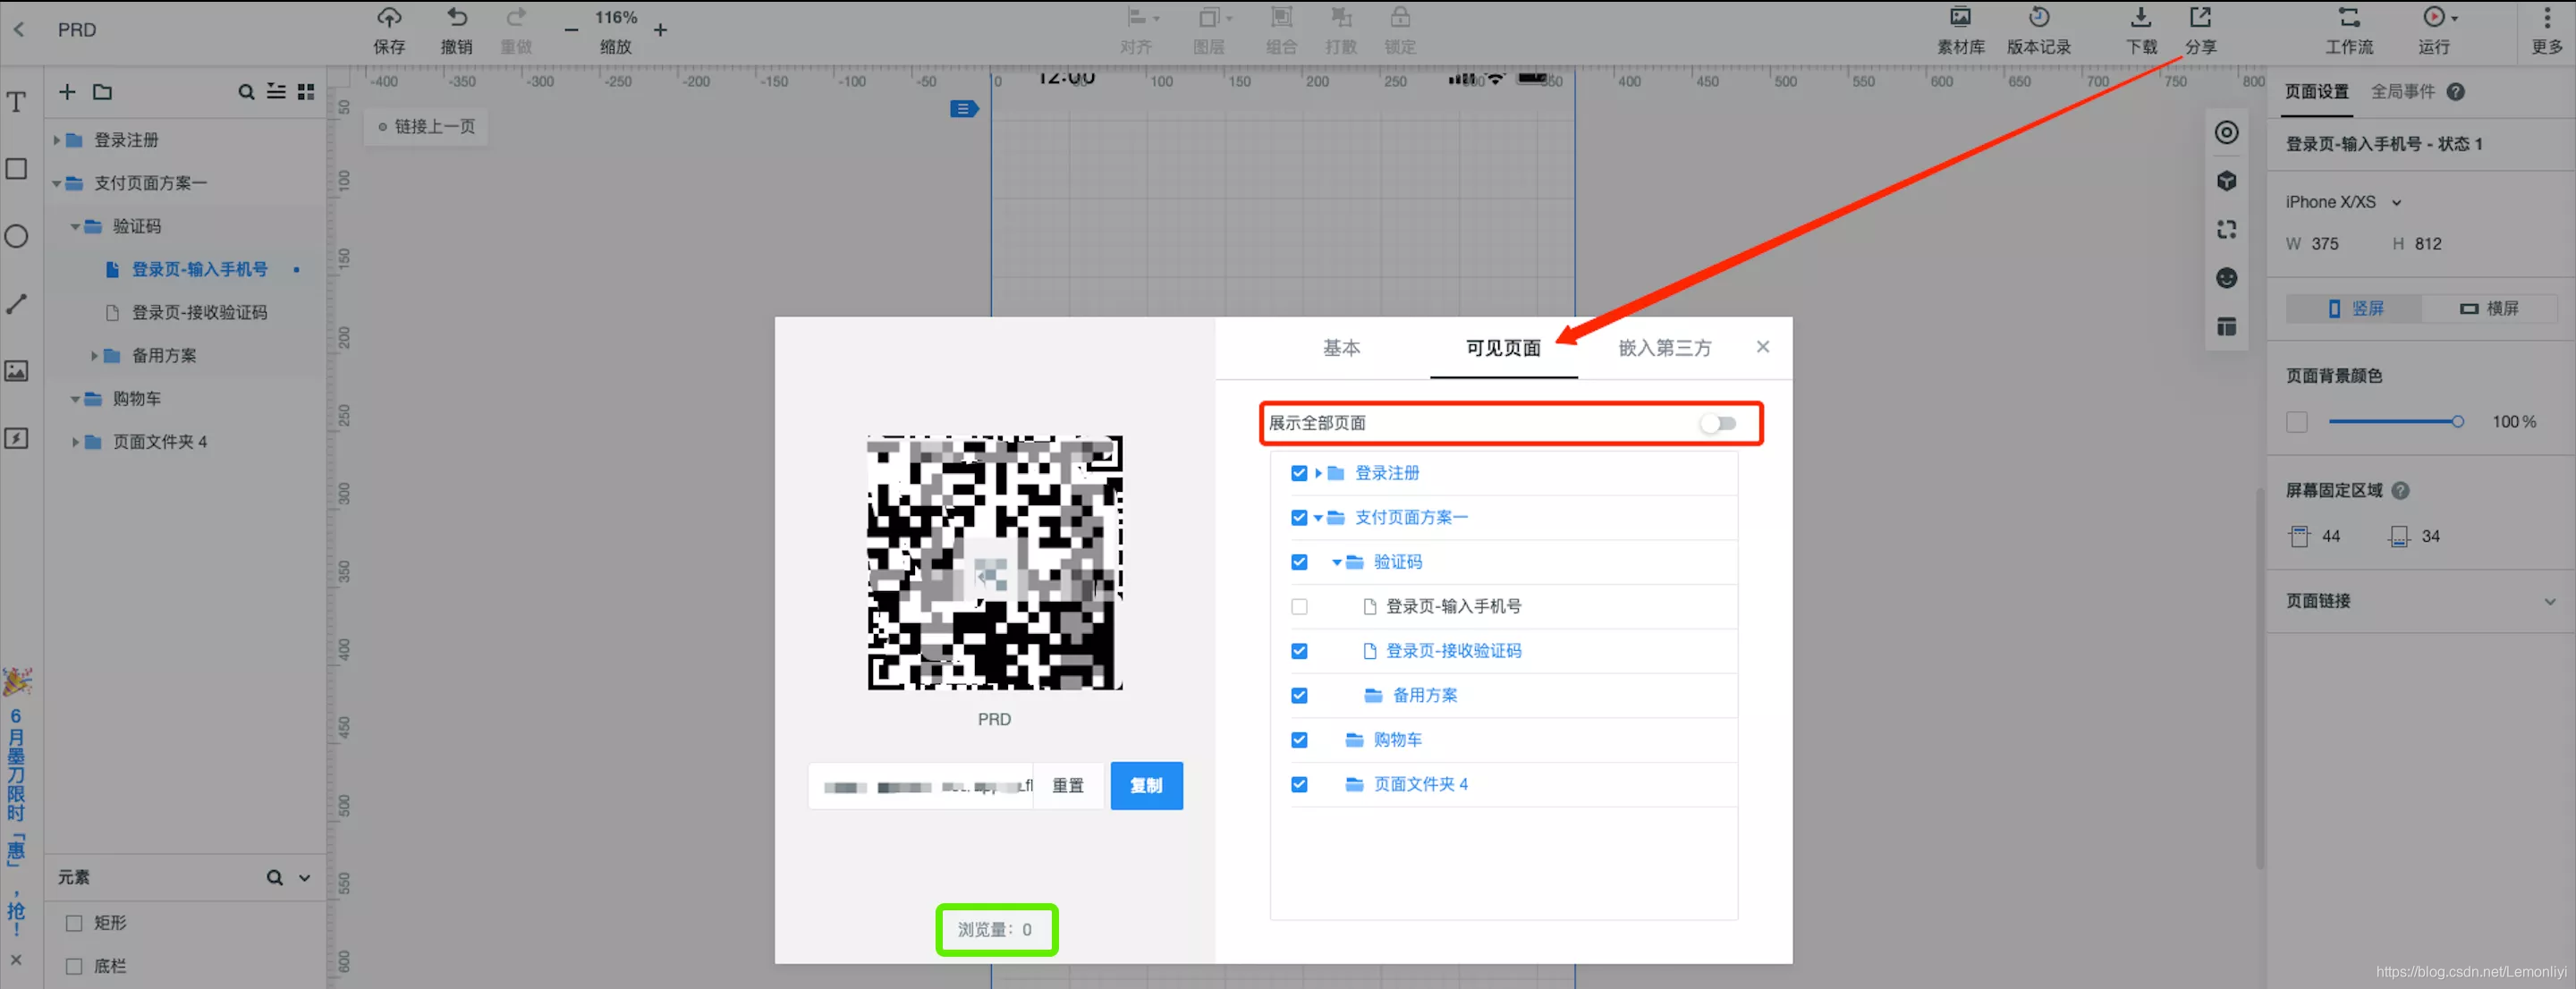Click 重置 to reset share link
Image resolution: width=2576 pixels, height=989 pixels.
(1068, 786)
